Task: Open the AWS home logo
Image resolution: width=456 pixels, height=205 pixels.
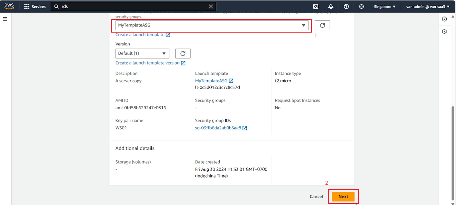Action: [10, 6]
